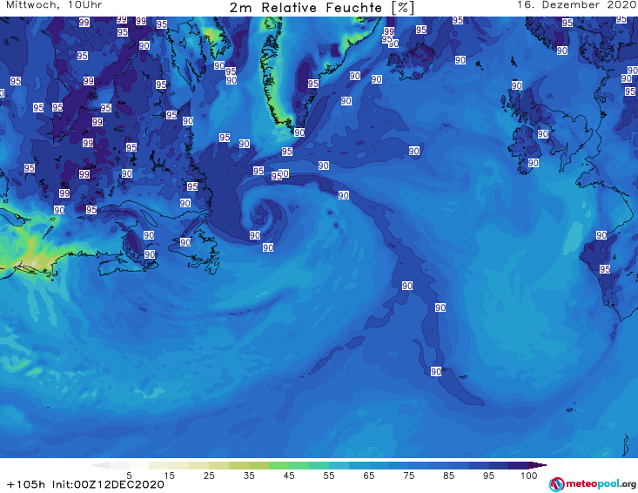Viewport: 638px width, 493px height.
Task: Click the '90' label near the Azores islands
Action: (436, 371)
